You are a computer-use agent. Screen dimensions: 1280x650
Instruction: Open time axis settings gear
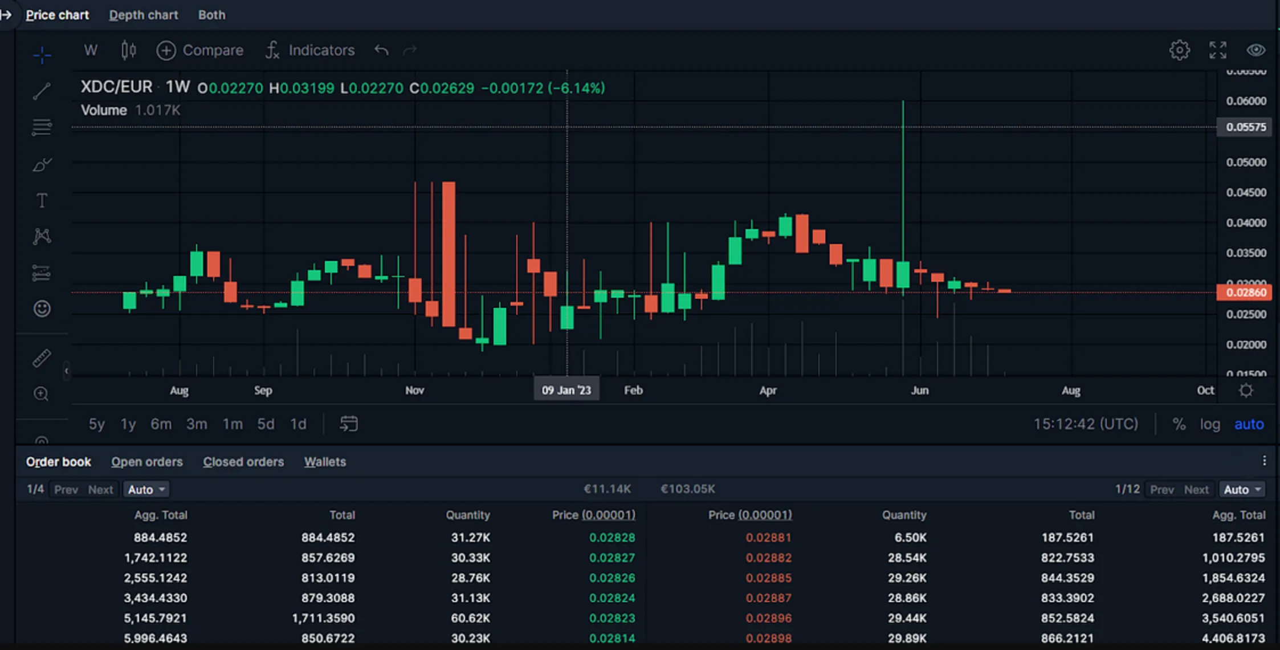point(1246,391)
